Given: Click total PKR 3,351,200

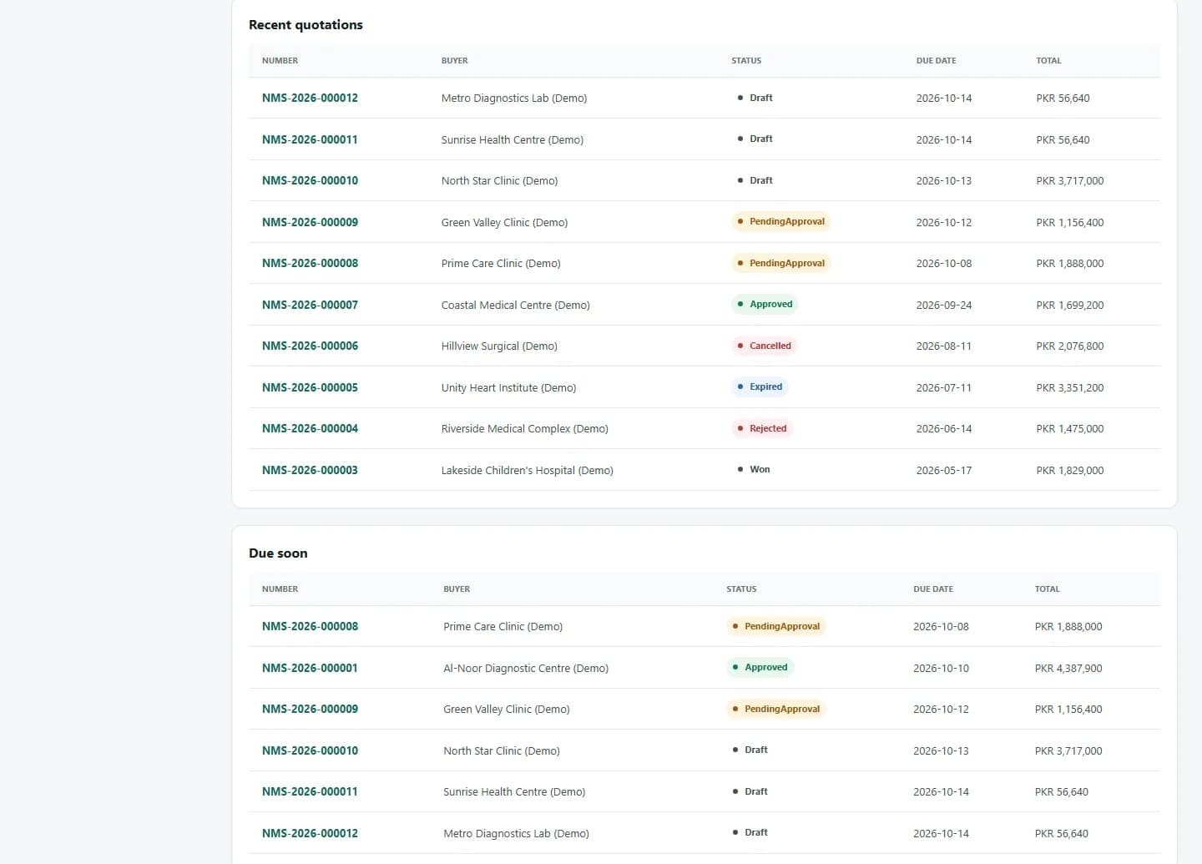Looking at the screenshot, I should (x=1070, y=387).
